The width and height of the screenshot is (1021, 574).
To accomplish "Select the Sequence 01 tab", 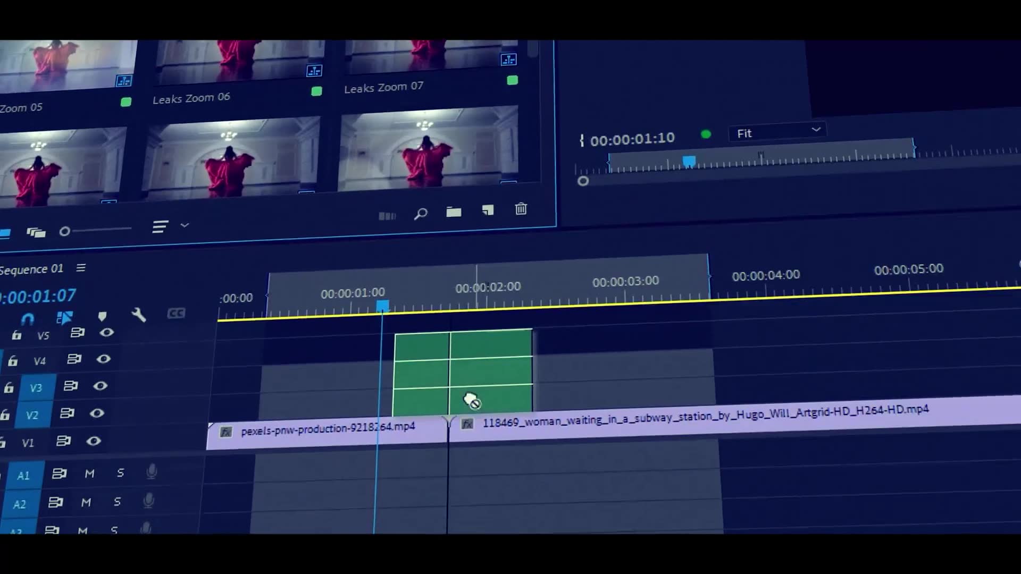I will [31, 269].
